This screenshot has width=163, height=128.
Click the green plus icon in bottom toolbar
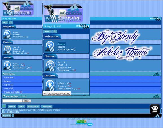pyautogui.click(x=4, y=106)
